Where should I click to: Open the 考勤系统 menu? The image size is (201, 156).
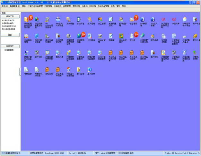[x=76, y=6]
